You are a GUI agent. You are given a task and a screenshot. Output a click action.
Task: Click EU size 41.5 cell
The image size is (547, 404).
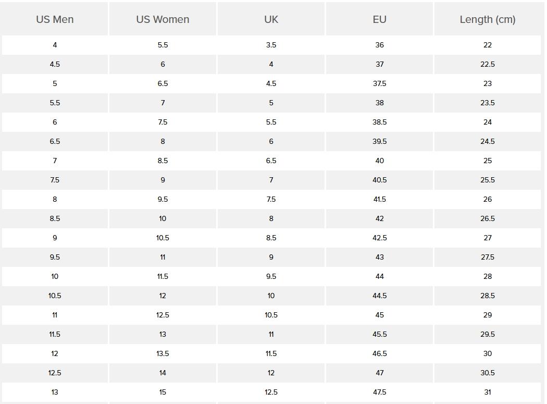tap(379, 199)
